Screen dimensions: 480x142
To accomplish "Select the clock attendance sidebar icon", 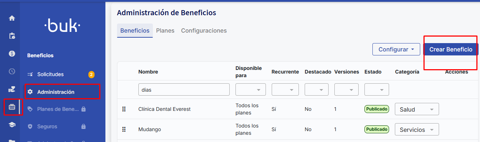I will [x=12, y=71].
